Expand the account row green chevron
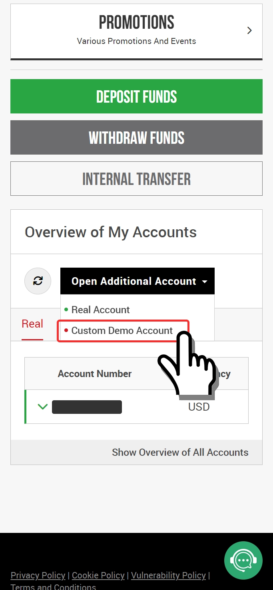The height and width of the screenshot is (590, 273). click(x=42, y=407)
